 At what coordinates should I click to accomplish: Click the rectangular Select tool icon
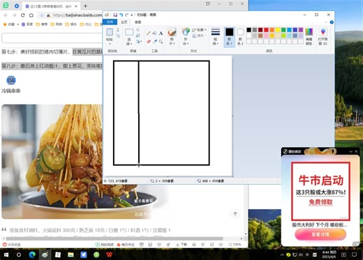point(129,32)
